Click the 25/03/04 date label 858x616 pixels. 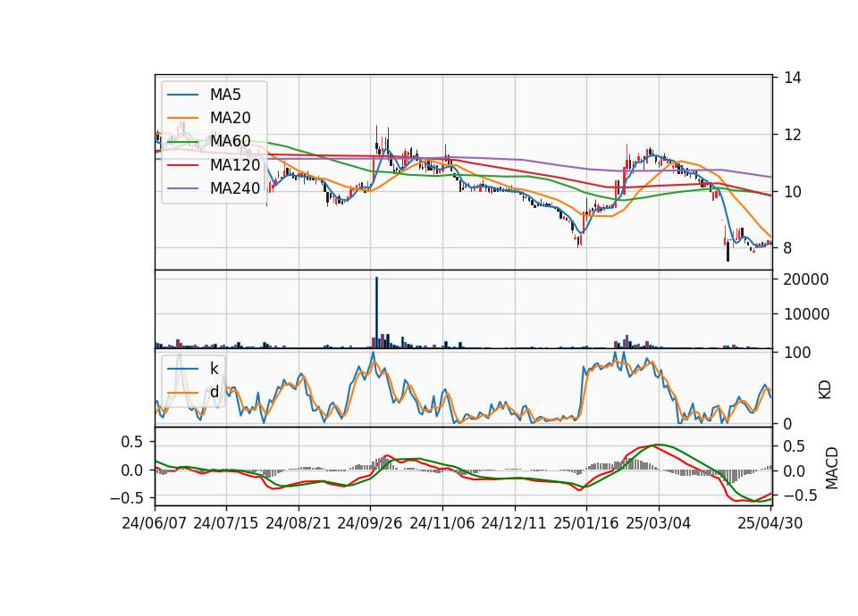[x=659, y=523]
